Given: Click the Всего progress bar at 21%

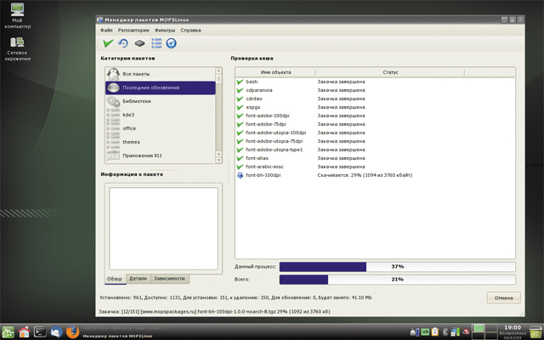Looking at the screenshot, I should (397, 280).
